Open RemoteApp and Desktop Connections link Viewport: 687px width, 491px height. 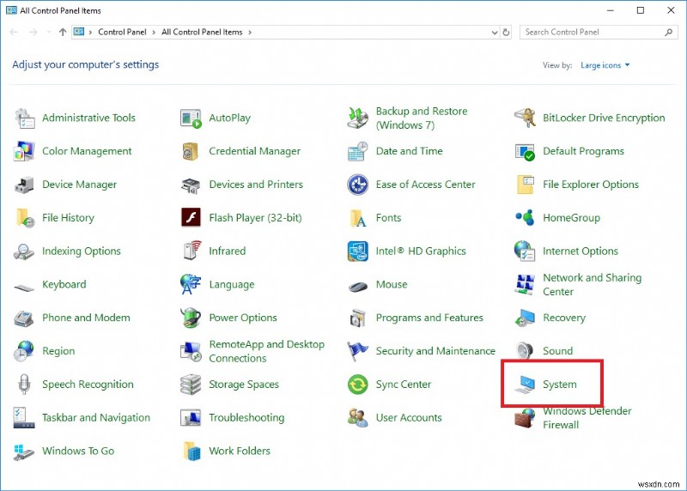pos(266,351)
